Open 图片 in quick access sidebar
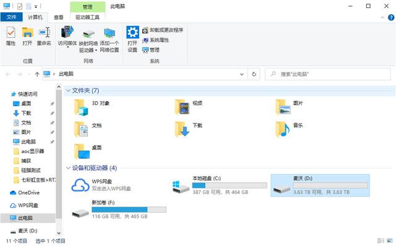This screenshot has width=396, height=246. [22, 132]
